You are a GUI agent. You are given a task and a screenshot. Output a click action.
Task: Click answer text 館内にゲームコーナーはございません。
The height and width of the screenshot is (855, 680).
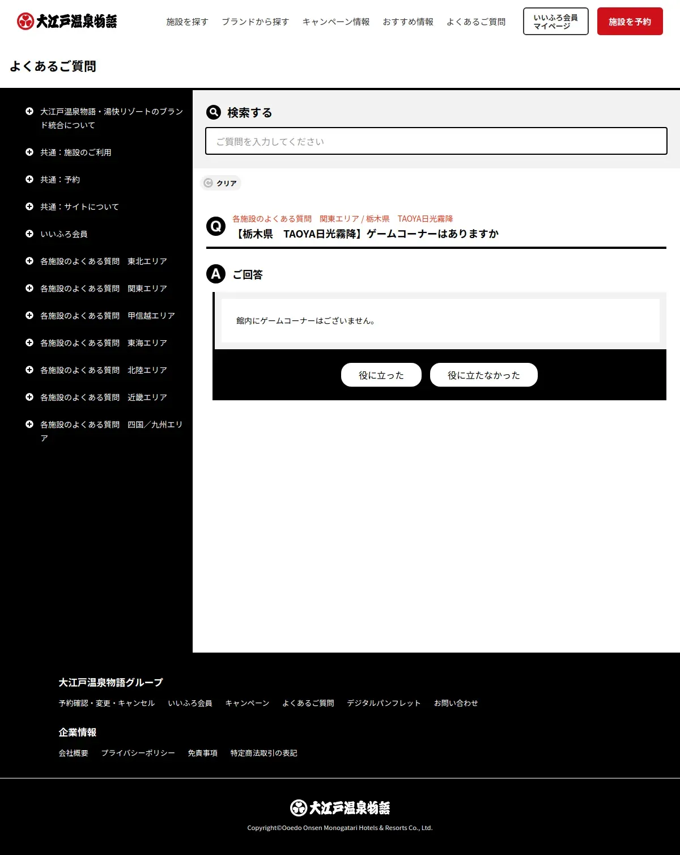click(x=305, y=321)
